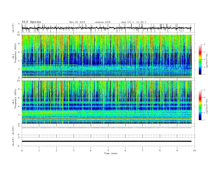Image resolution: width=219 pixels, height=169 pixels.
Task: Click the "2" kHz tick of ch.1 spectrogram
Action: [19, 69]
